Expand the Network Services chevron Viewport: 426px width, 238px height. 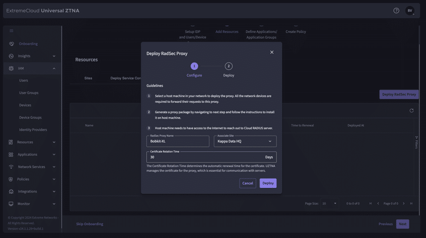[54, 167]
